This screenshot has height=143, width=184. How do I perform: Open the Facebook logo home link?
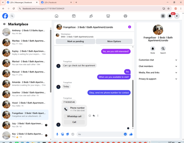(5, 16)
